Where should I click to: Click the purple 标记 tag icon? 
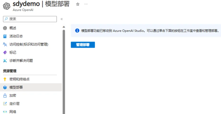coord(5,53)
